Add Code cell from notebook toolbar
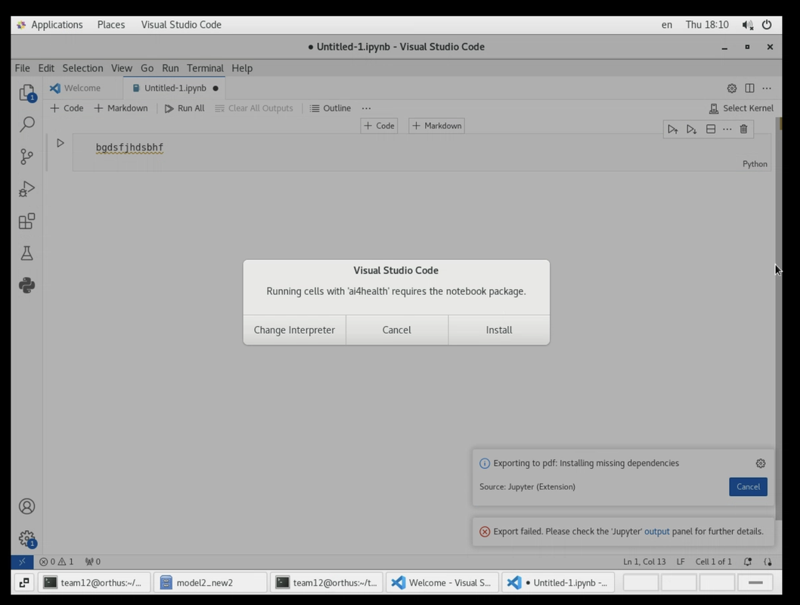800x605 pixels. (67, 108)
